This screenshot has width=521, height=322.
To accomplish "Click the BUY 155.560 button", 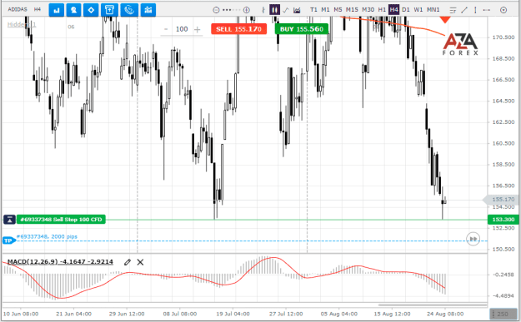I will (302, 29).
